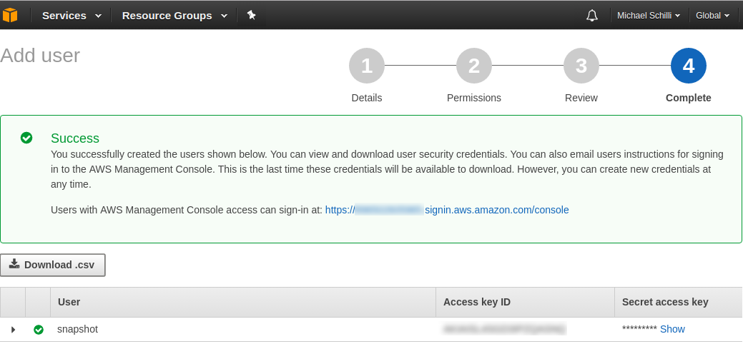Click the Details step label

pos(367,98)
